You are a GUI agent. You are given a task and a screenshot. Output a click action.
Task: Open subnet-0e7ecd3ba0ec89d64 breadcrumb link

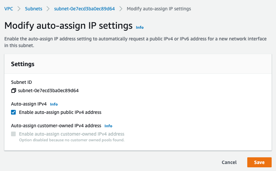click(x=85, y=9)
